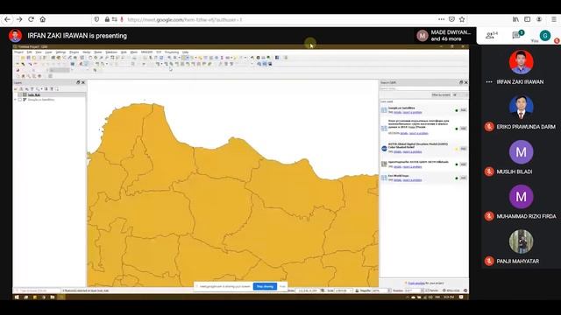Toggle Filter by extent in QMS panel
561x315 pixels.
[441, 95]
